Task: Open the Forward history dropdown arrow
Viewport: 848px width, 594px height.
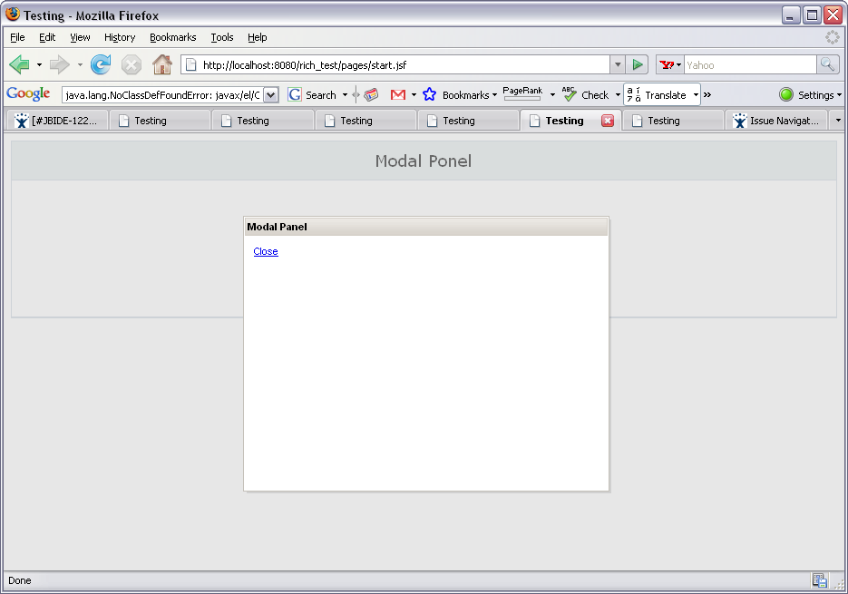Action: tap(80, 65)
